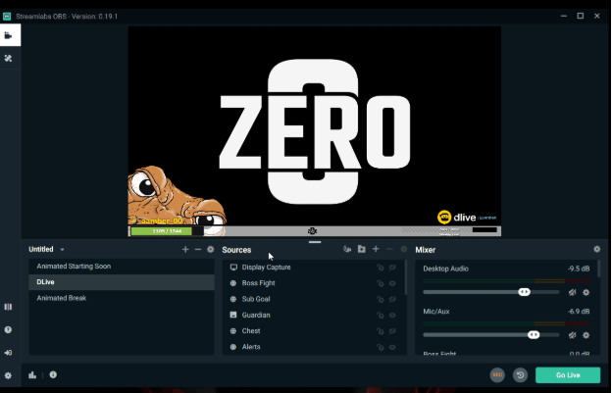Lock the Boss Fight source
The width and height of the screenshot is (612, 393).
point(381,283)
